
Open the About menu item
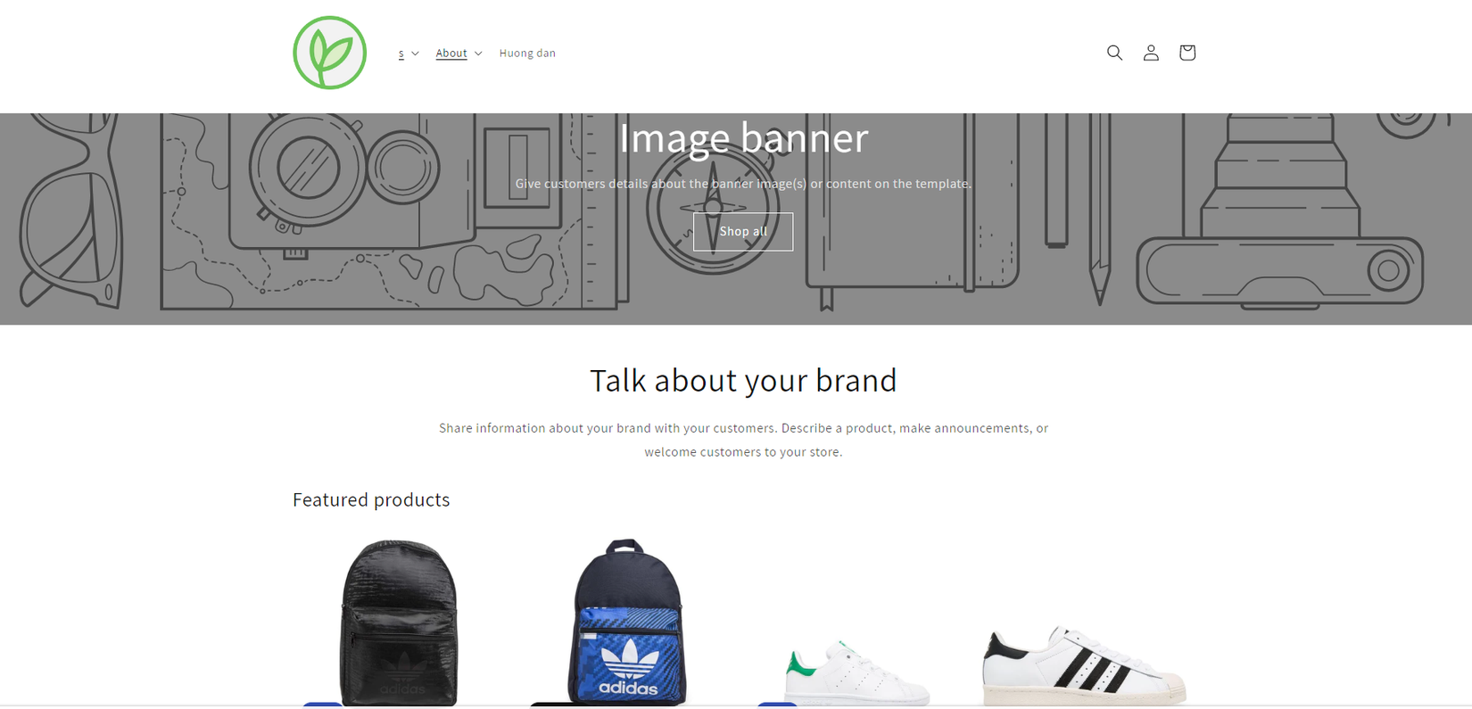click(x=451, y=54)
